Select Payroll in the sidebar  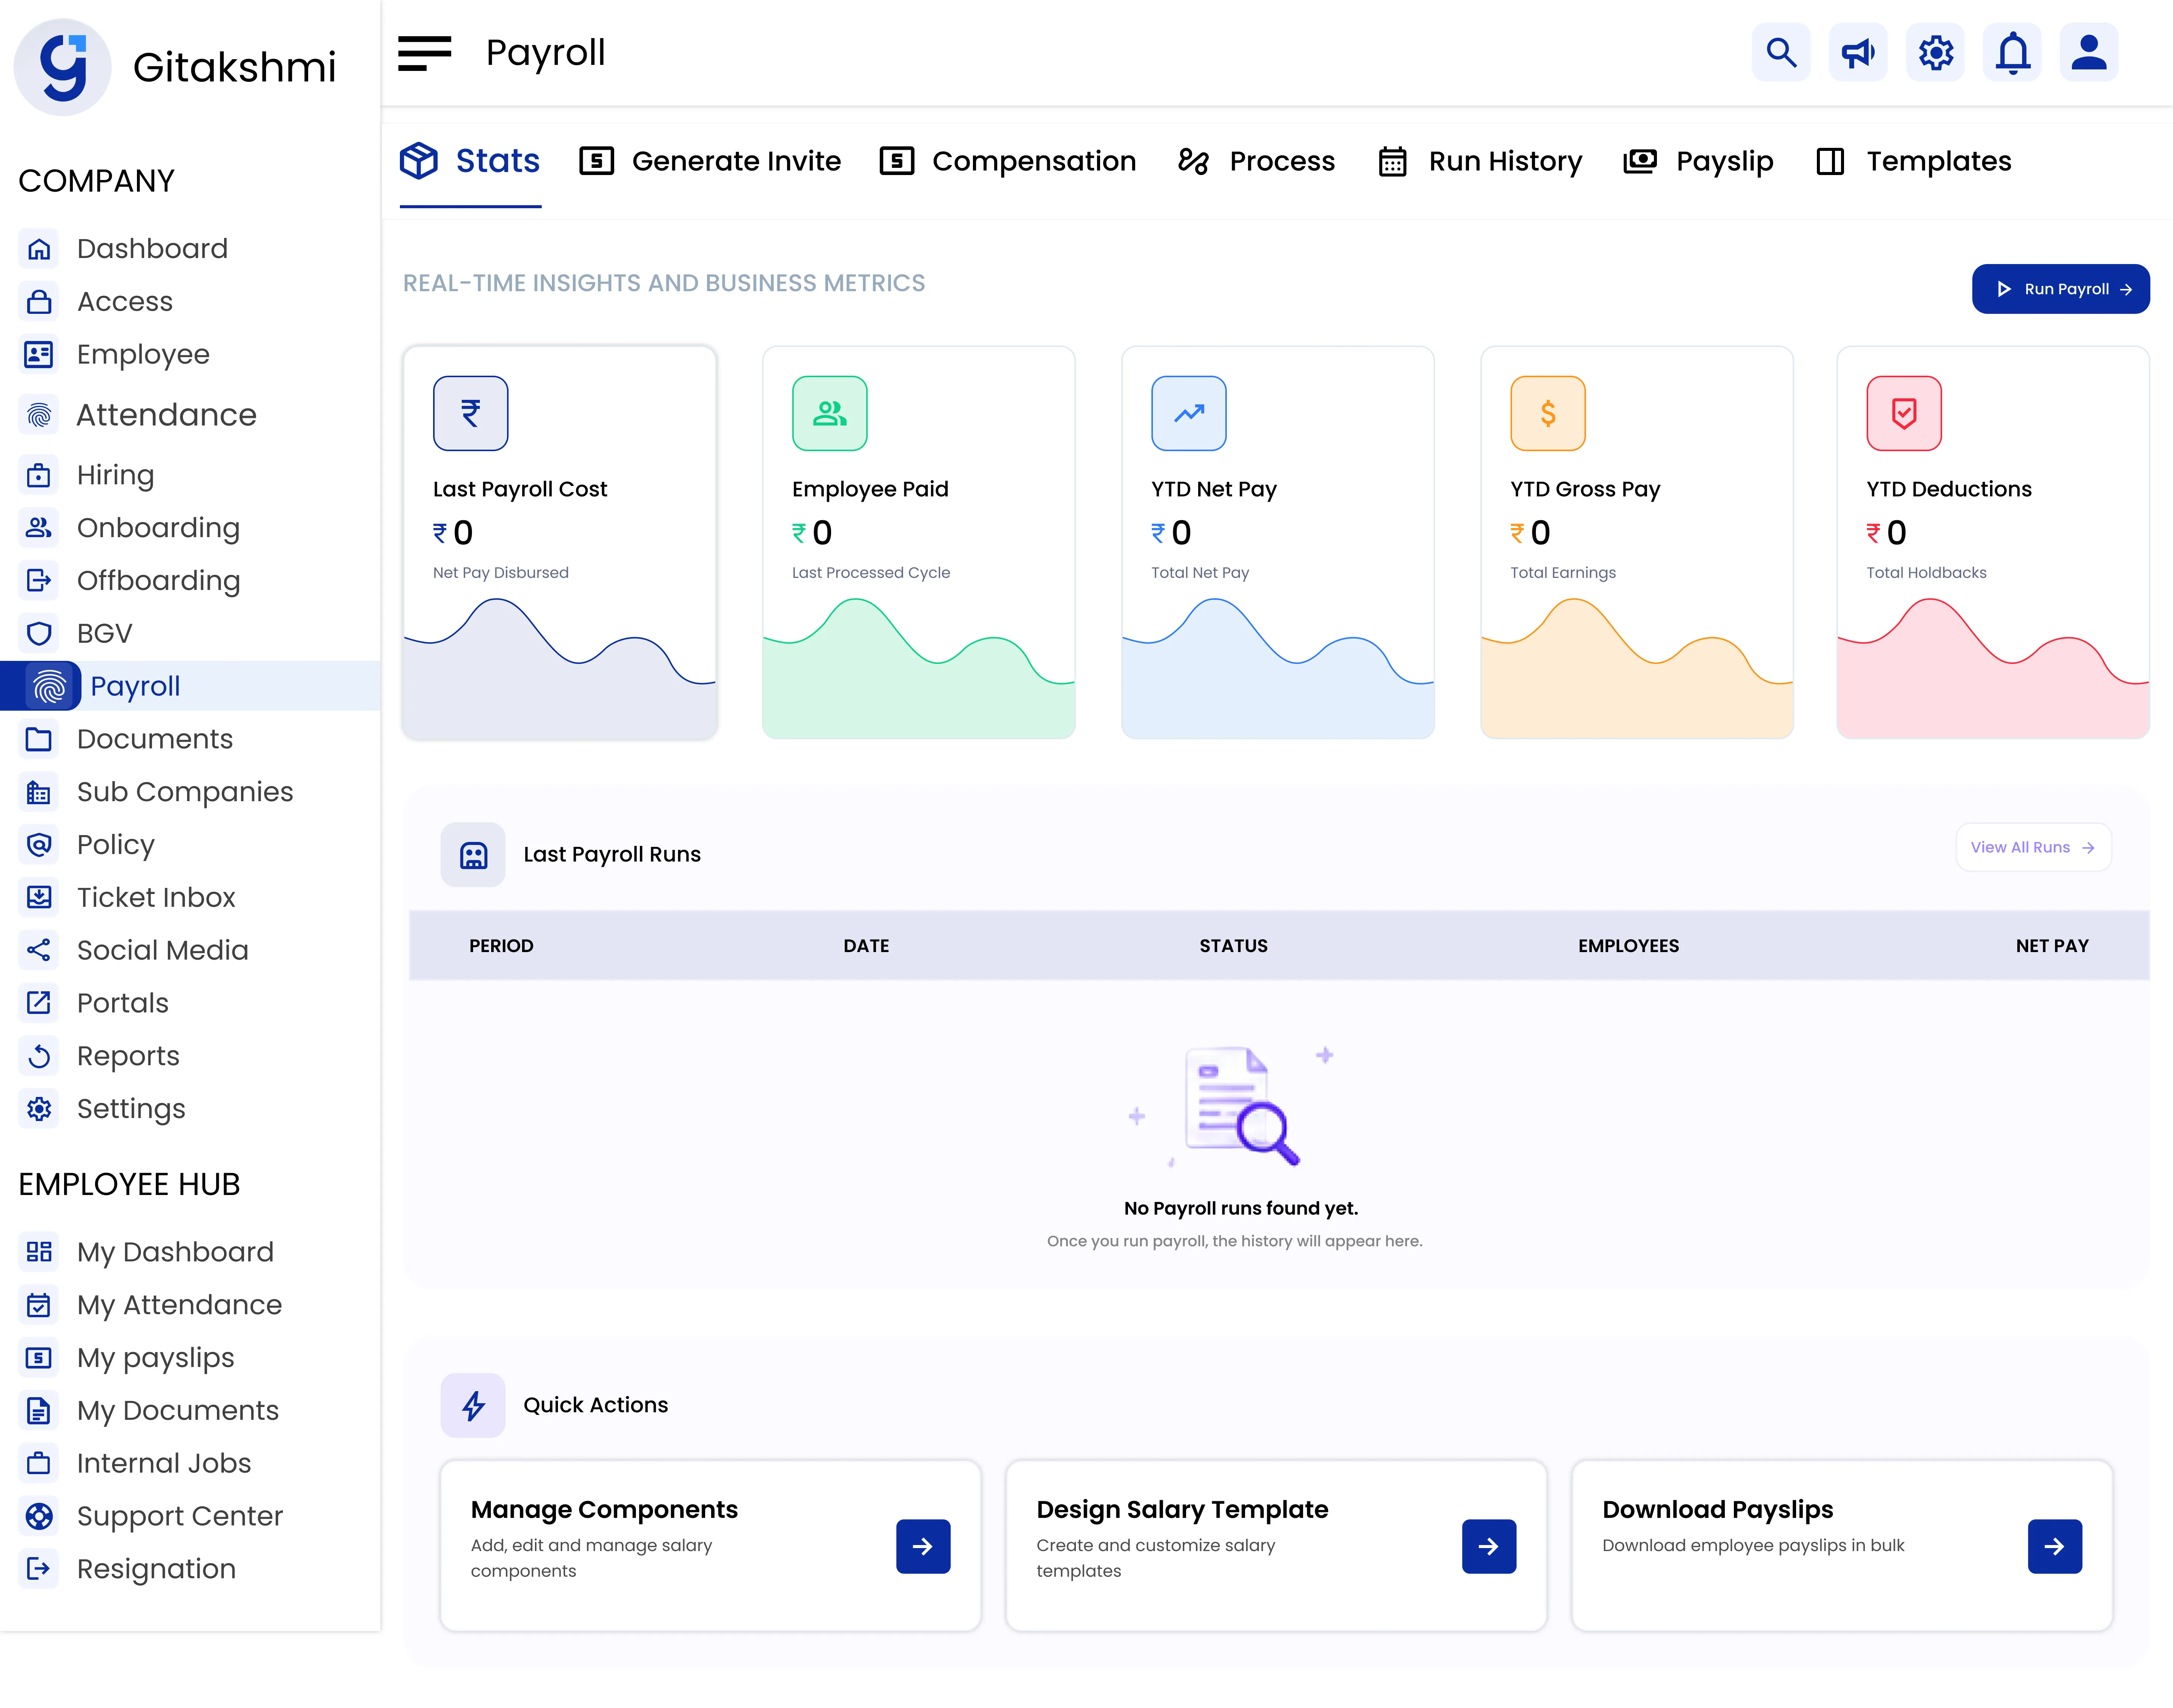pos(190,686)
